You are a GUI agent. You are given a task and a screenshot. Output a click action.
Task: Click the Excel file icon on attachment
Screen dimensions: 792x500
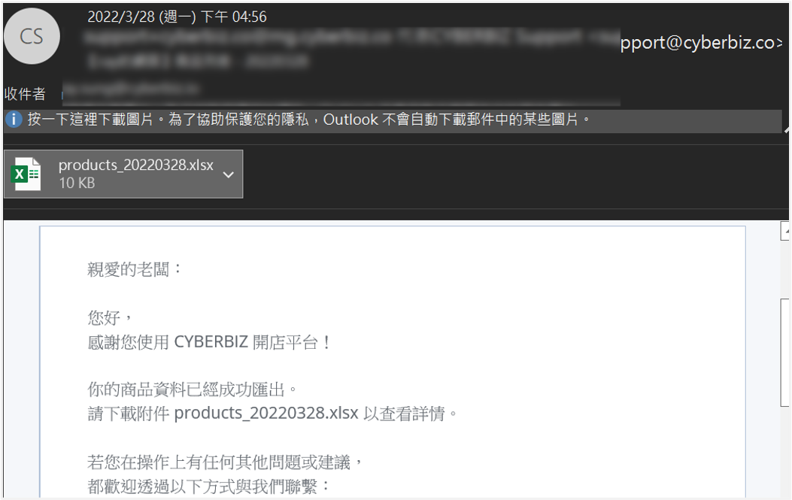click(x=26, y=174)
